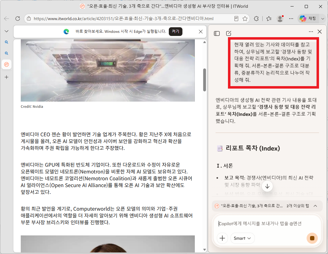328x254 pixels.
Task: Add this page to favorites star
Action: click(x=245, y=19)
